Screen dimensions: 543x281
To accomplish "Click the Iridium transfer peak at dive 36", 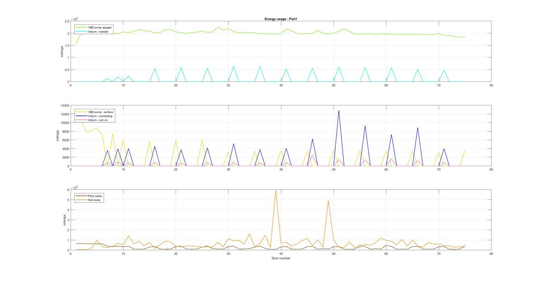I will [x=260, y=66].
